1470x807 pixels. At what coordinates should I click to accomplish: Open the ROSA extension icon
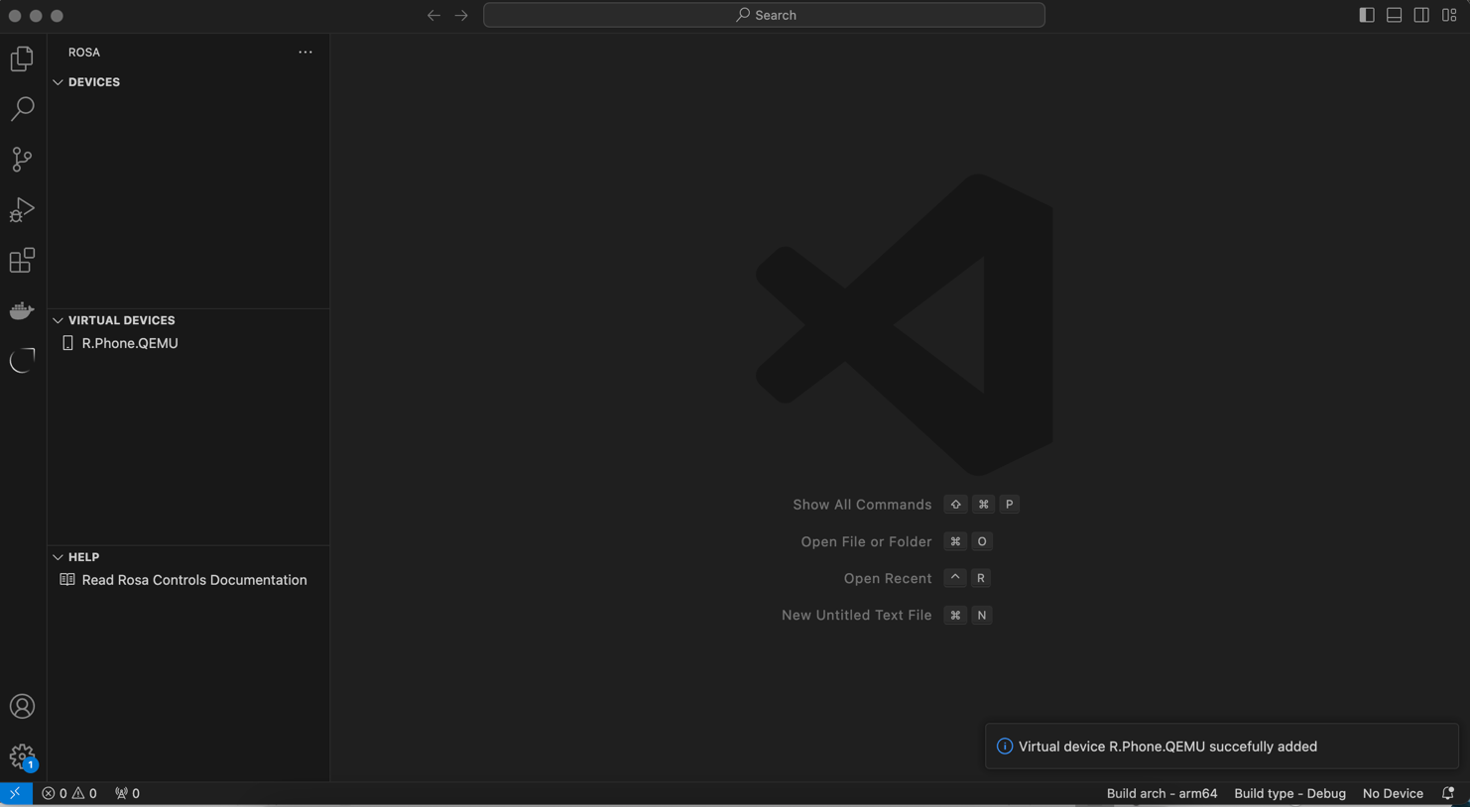[22, 361]
